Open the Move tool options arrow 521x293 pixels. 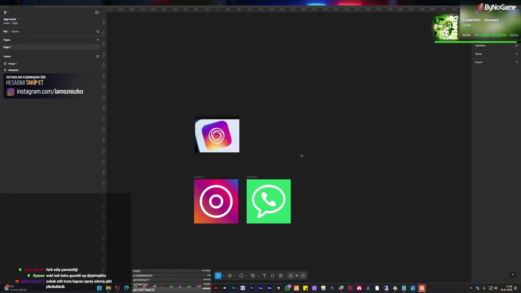click(x=223, y=276)
